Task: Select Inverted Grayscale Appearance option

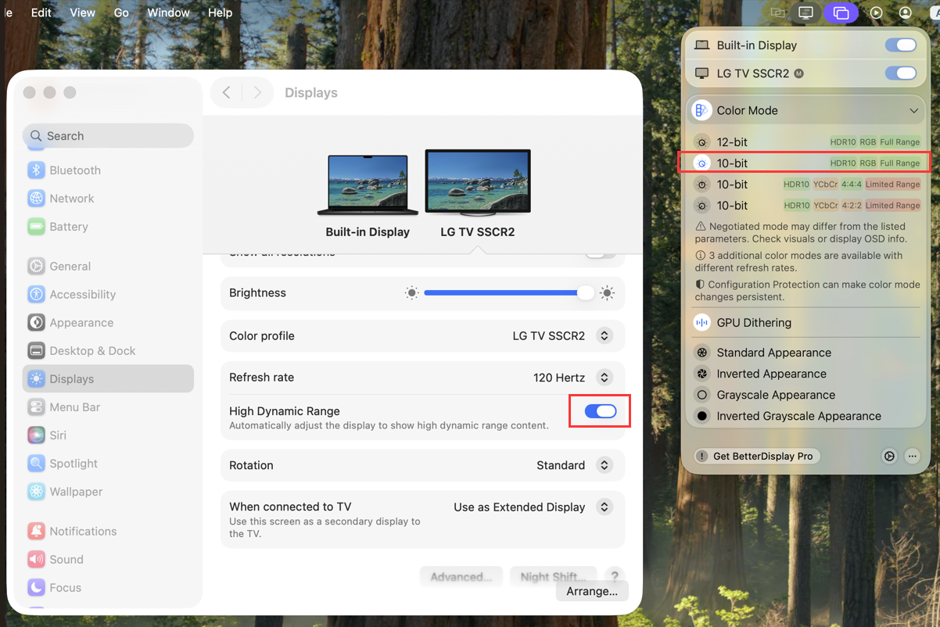Action: click(x=805, y=416)
